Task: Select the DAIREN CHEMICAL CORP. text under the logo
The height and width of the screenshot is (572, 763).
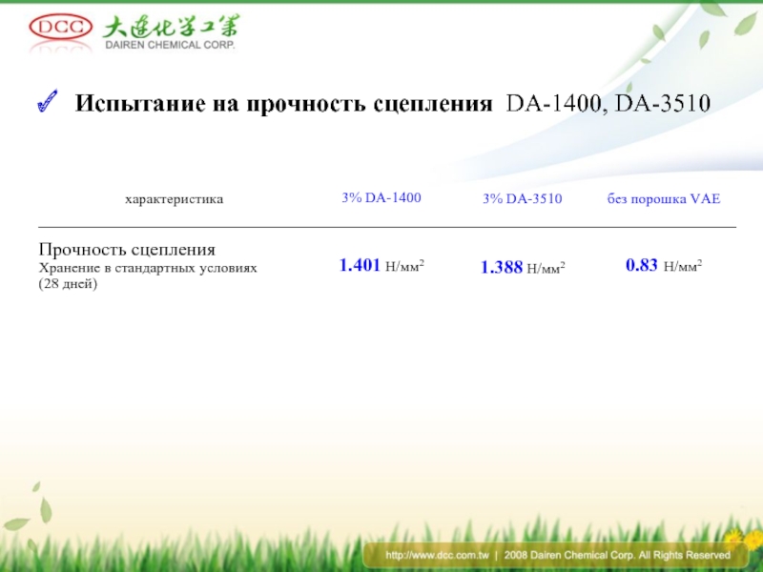Action: click(168, 45)
